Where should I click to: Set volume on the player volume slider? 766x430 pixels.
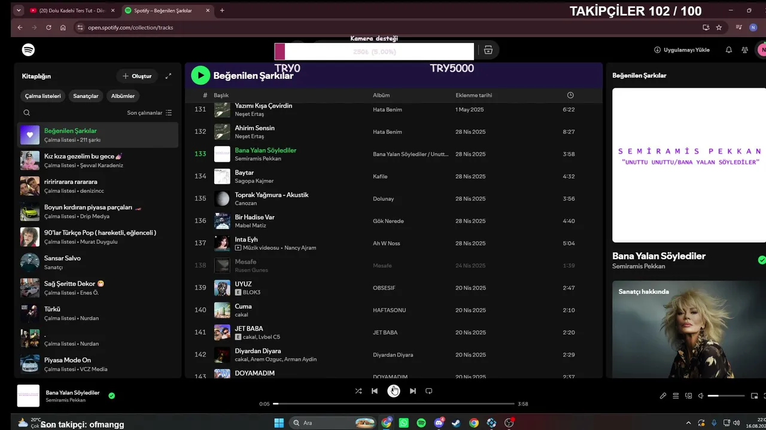727,395
